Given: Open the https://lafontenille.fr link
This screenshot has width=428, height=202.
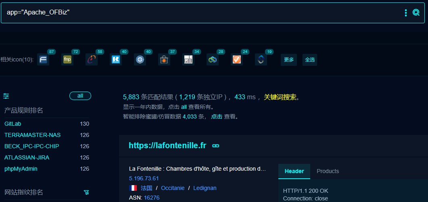Looking at the screenshot, I should tap(167, 145).
